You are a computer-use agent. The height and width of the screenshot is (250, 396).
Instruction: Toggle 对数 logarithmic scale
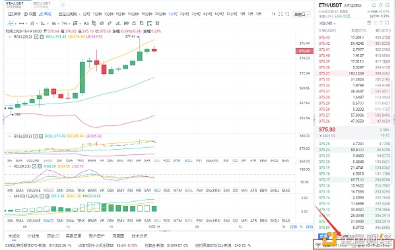[x=293, y=227]
